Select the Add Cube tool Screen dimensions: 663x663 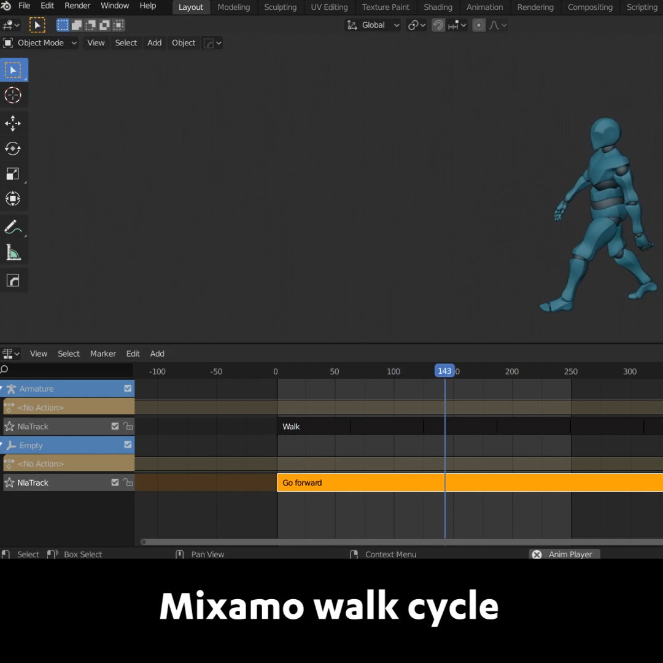click(13, 281)
